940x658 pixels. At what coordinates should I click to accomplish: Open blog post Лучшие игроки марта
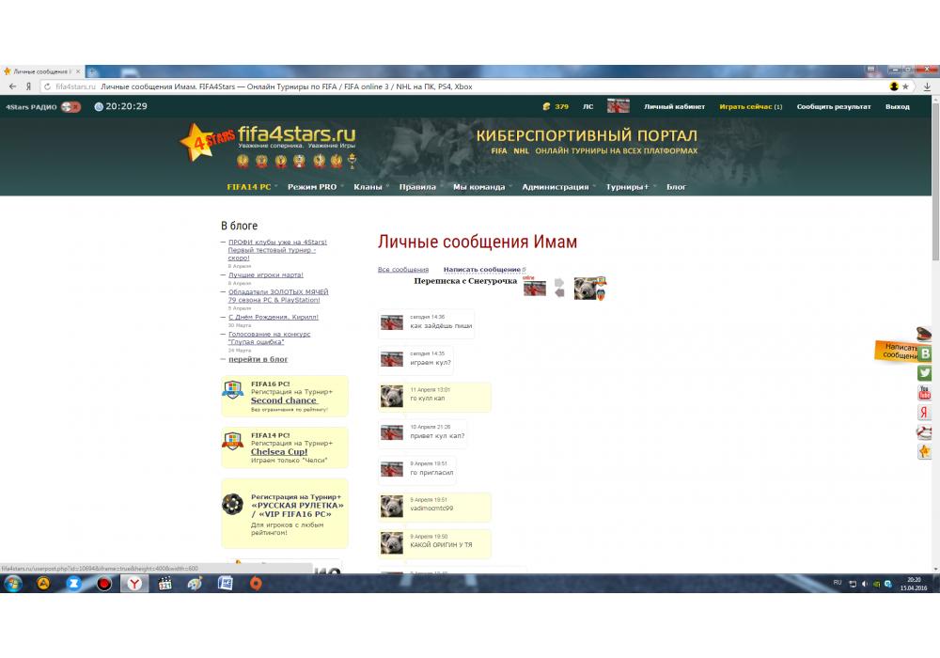point(266,275)
